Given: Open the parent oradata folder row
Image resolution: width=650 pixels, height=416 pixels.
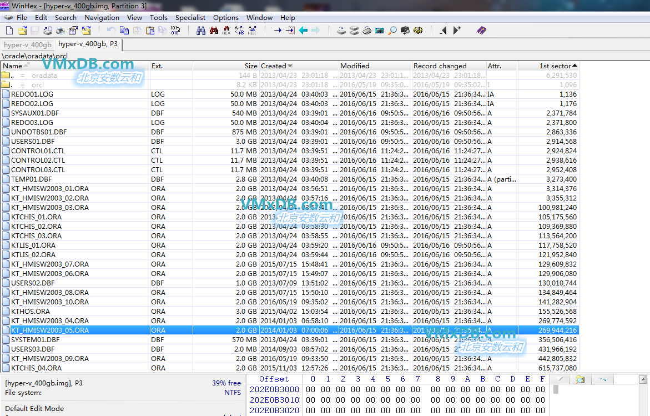Looking at the screenshot, I should click(290, 76).
